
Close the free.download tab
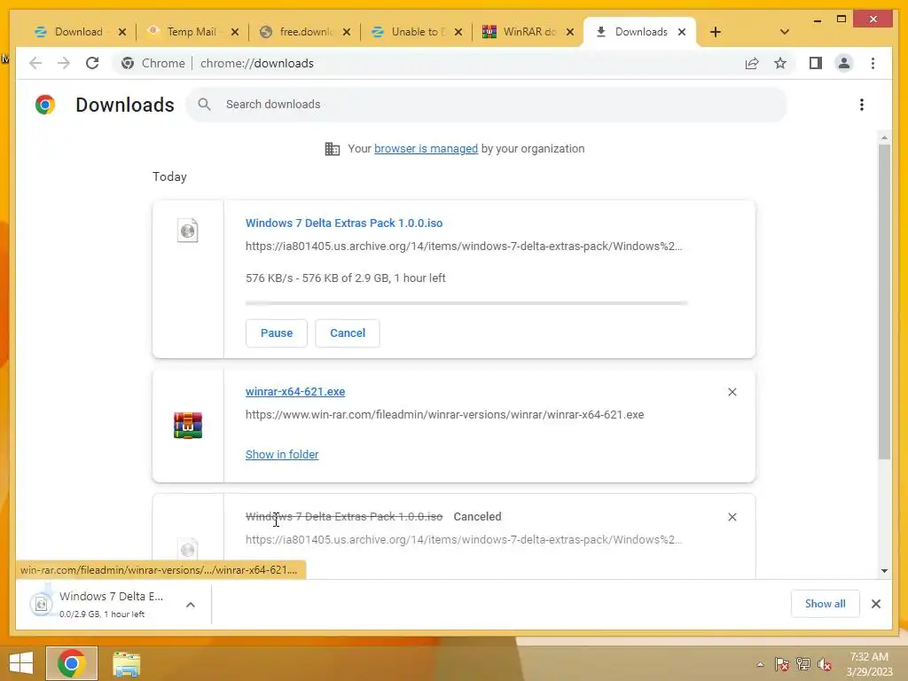tap(347, 32)
